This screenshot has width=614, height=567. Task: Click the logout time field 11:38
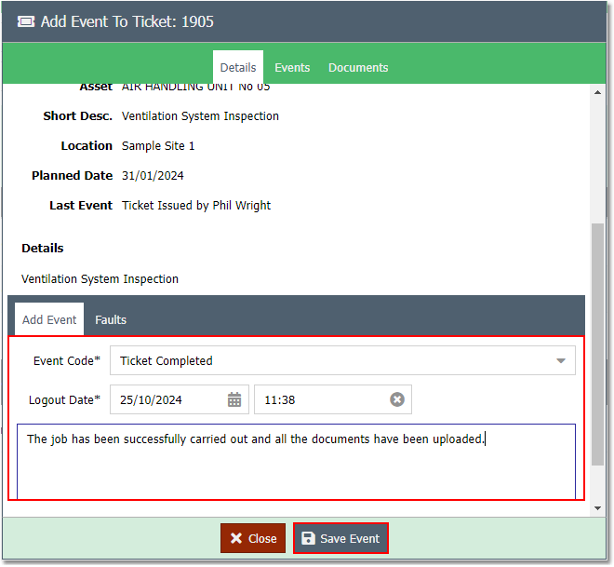pyautogui.click(x=333, y=399)
